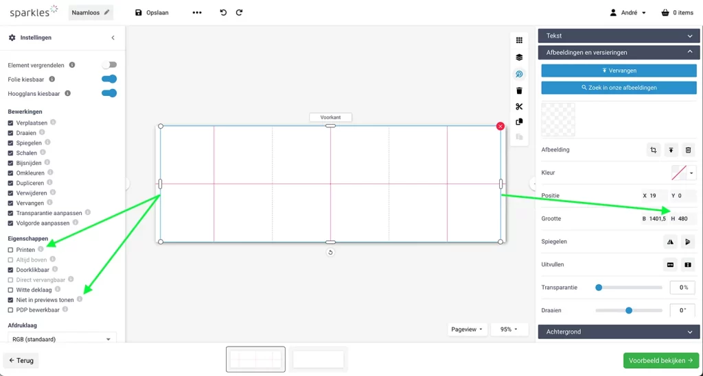This screenshot has width=703, height=376.
Task: Open the 95% zoom dropdown
Action: 509,329
